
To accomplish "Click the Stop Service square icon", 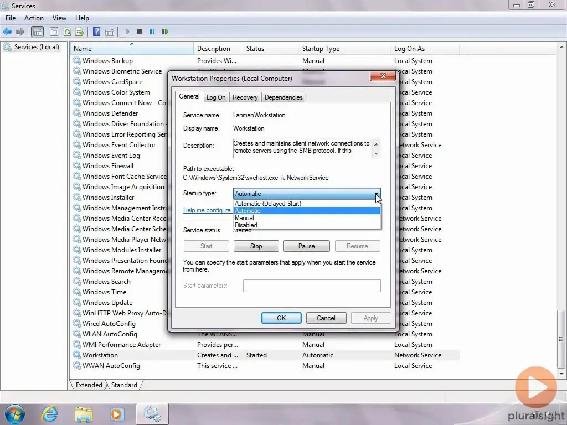I will (140, 32).
